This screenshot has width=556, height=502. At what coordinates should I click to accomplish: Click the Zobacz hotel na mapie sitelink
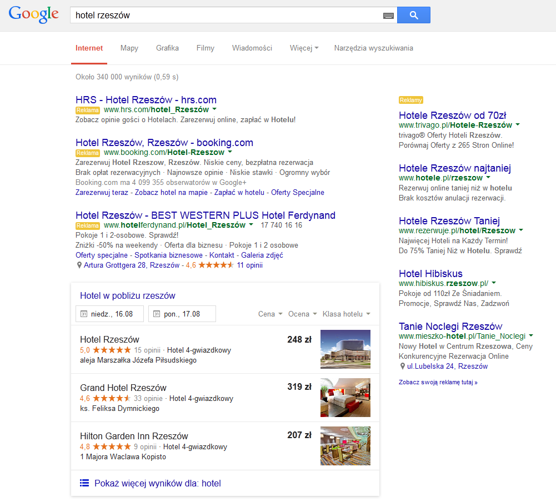point(171,192)
